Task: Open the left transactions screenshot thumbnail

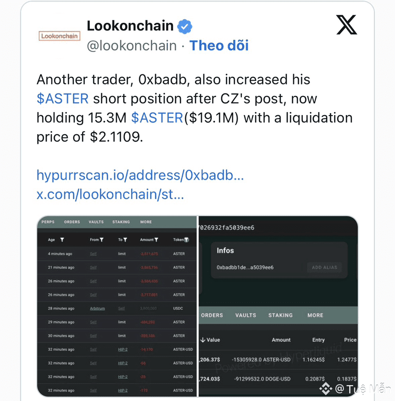Action: tap(117, 306)
